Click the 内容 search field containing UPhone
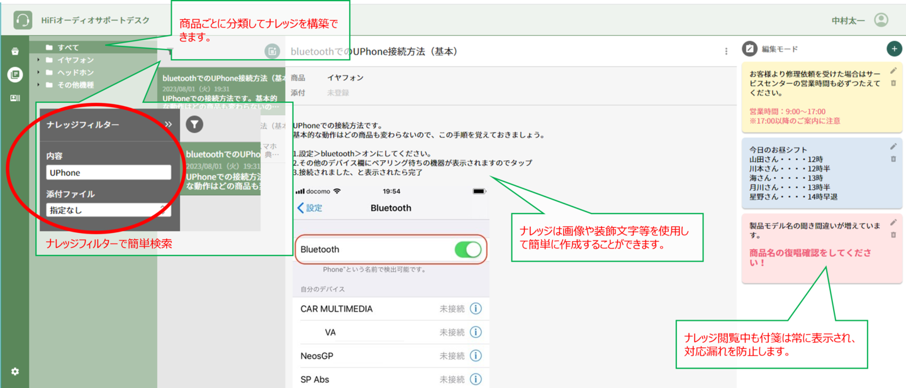This screenshot has height=388, width=906. [108, 173]
